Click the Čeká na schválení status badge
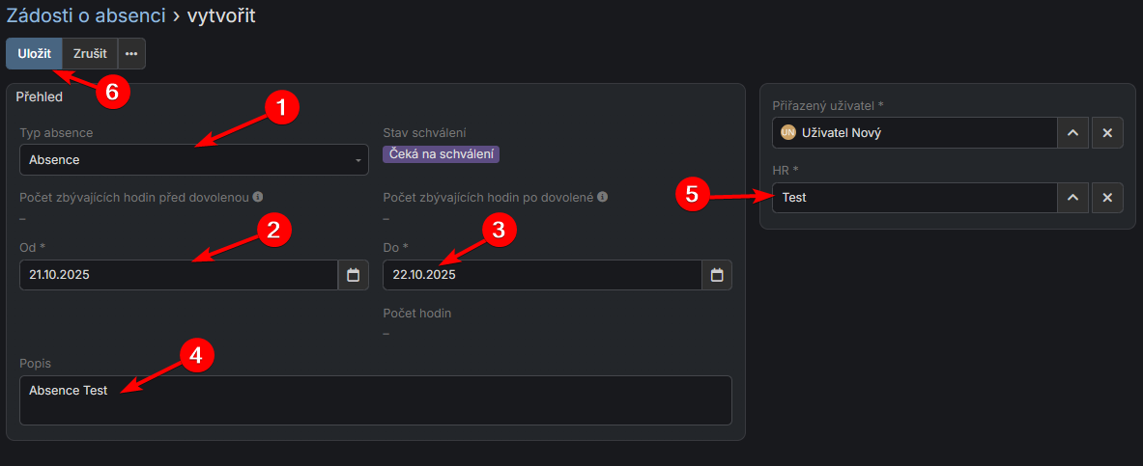The width and height of the screenshot is (1143, 466). (441, 153)
